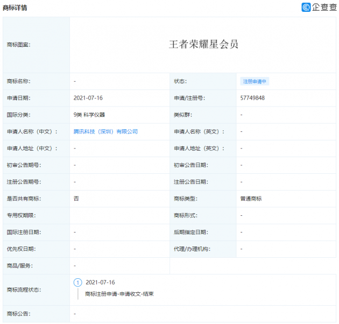Click the 企查查 logo icon
339x324 pixels.
(306, 7)
